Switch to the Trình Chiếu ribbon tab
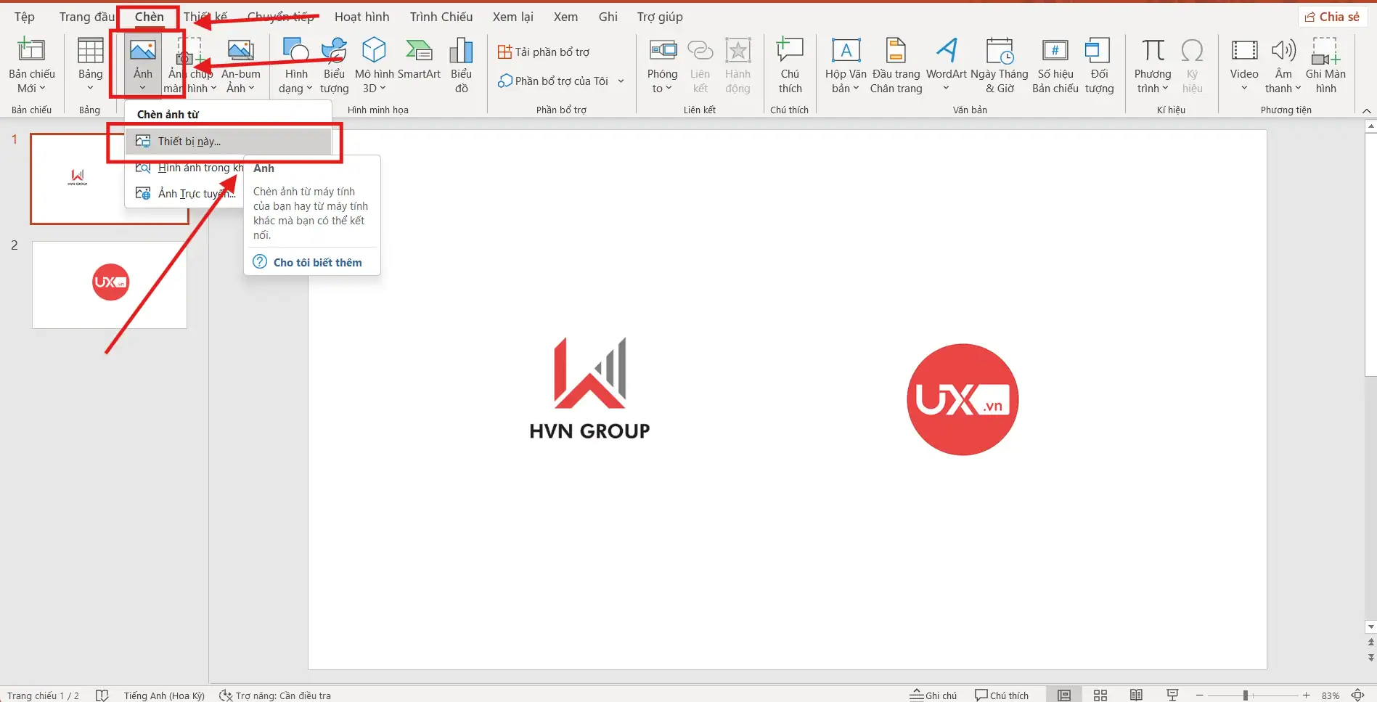 point(441,16)
